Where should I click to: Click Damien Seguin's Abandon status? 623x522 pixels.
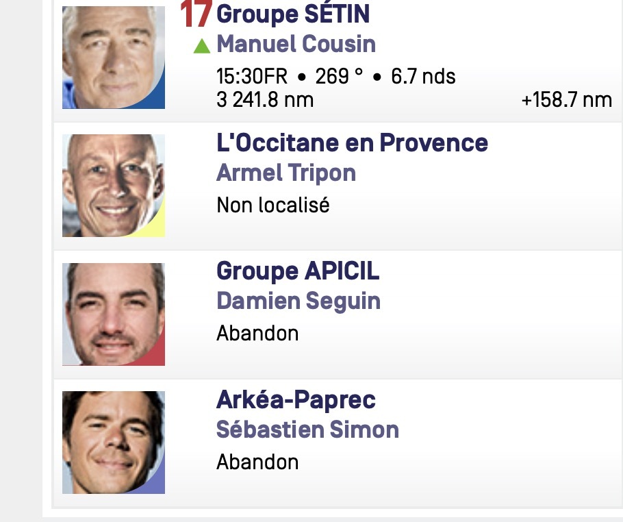257,333
